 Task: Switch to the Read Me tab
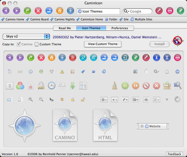[65, 28]
